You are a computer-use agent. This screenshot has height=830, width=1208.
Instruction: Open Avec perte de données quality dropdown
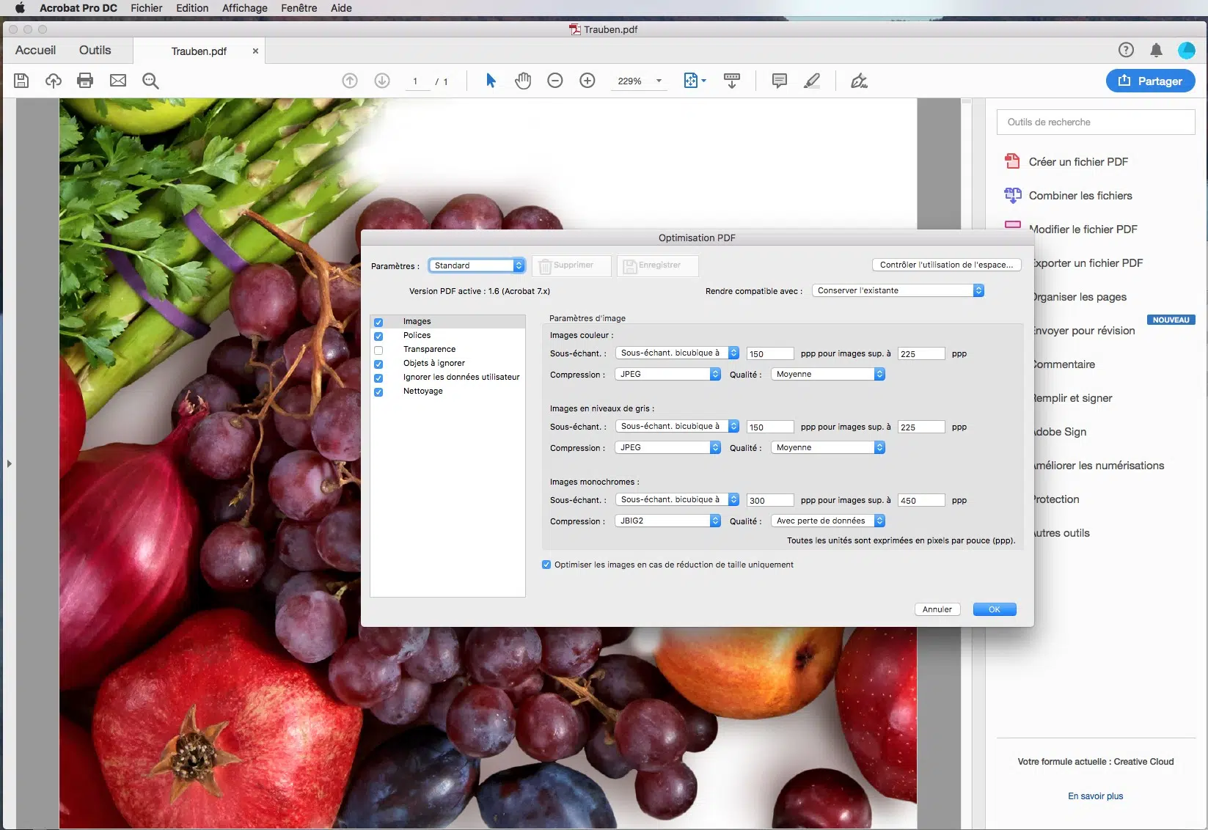tap(828, 521)
